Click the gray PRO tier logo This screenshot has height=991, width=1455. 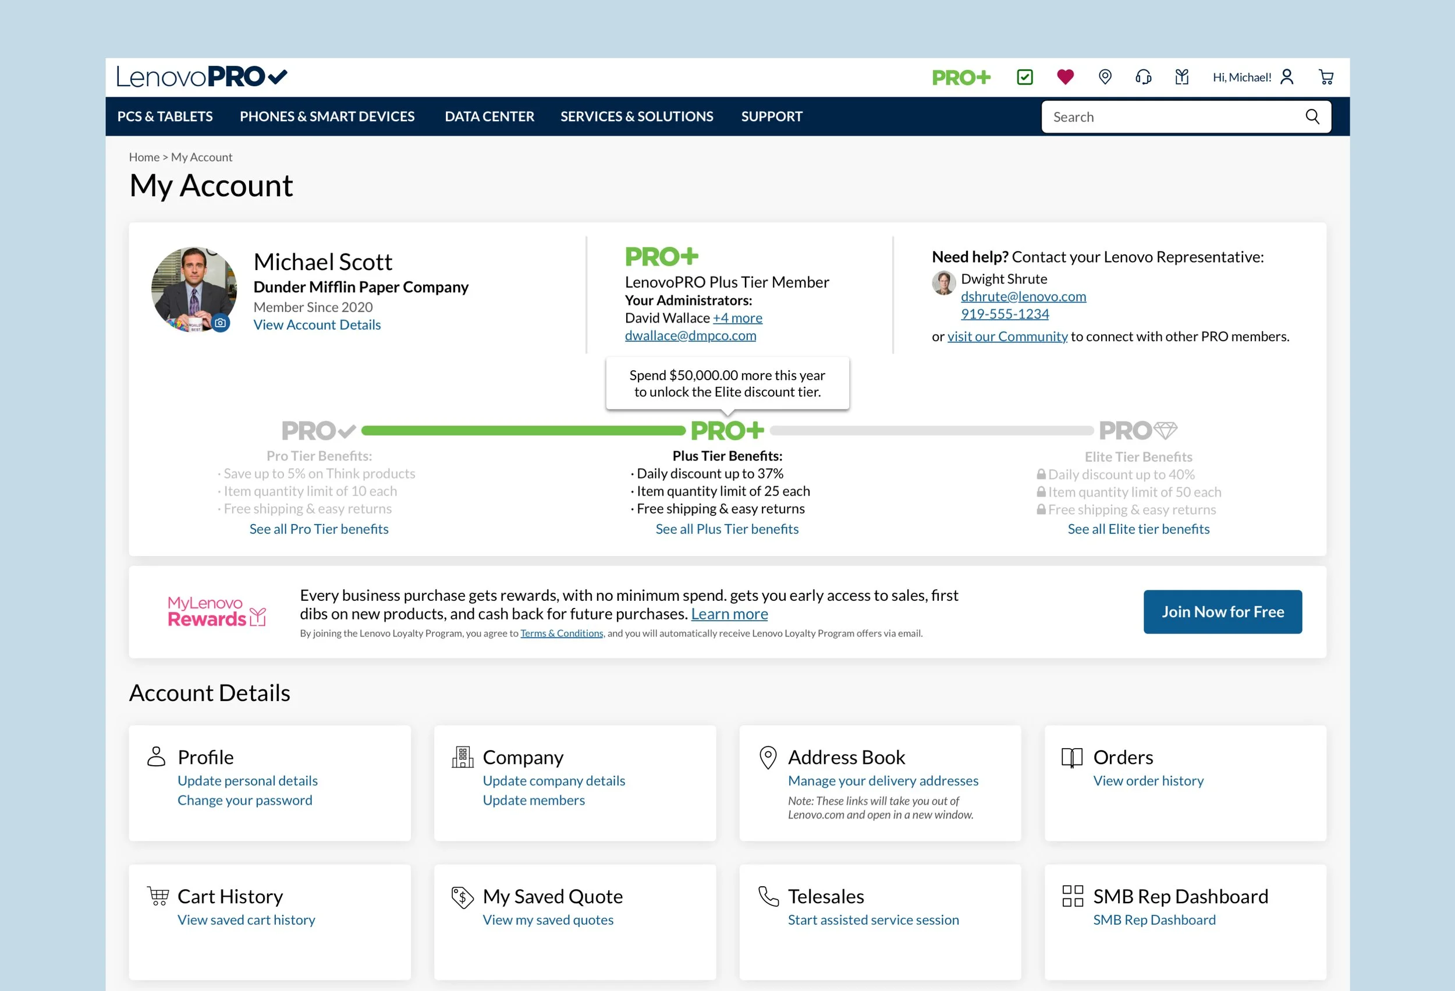[319, 430]
